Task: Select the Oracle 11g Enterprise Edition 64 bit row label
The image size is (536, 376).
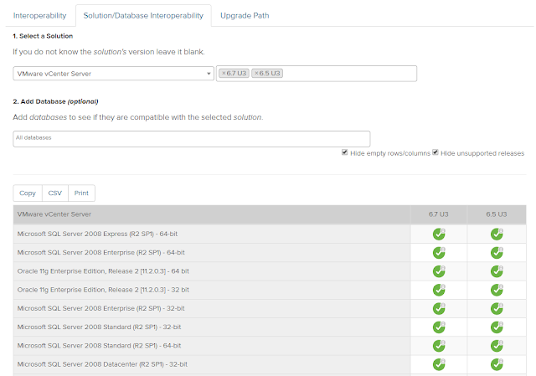Action: tap(103, 271)
